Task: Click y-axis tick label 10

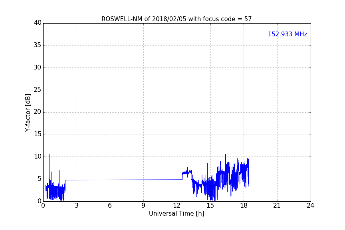Action: 38,157
